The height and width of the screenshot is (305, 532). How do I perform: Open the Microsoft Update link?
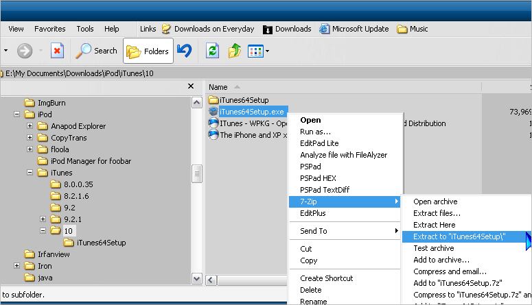[354, 29]
